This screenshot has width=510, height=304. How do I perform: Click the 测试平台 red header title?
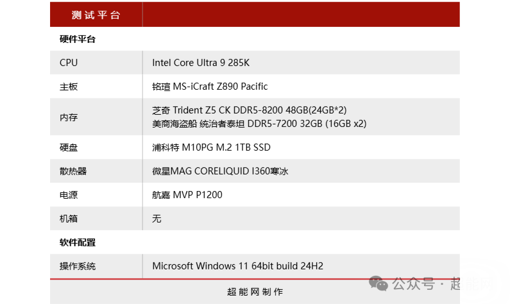click(96, 15)
